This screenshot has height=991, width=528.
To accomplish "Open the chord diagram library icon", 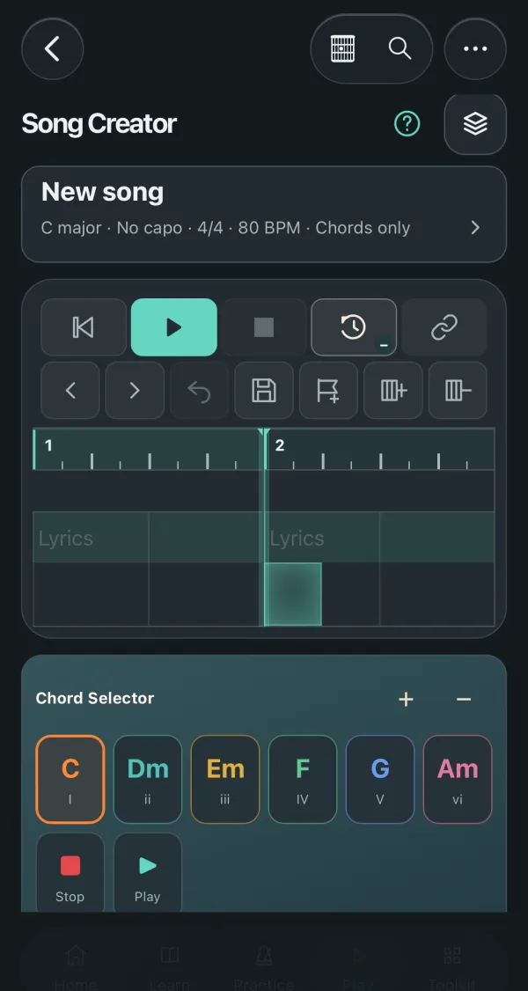I will (x=342, y=48).
